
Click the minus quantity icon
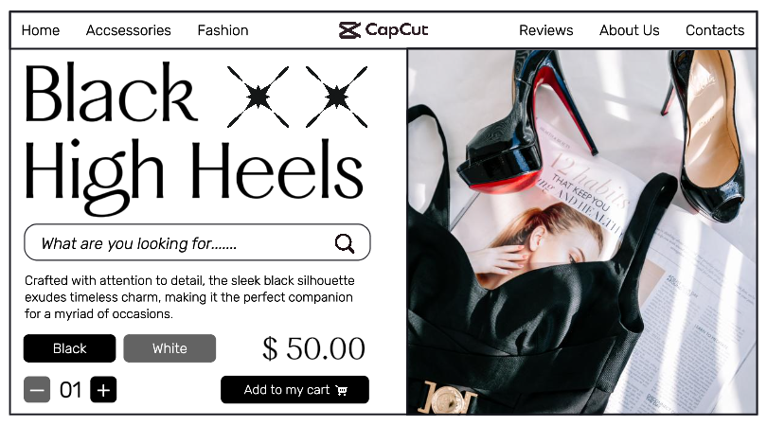coord(37,390)
